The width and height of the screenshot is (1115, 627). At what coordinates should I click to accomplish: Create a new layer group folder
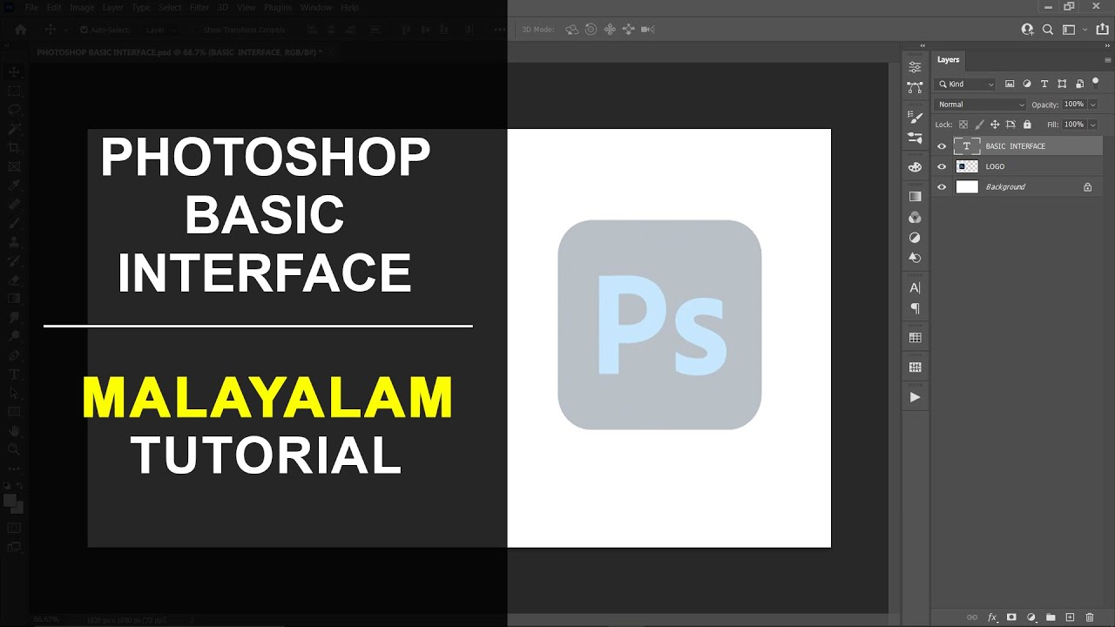point(1051,617)
